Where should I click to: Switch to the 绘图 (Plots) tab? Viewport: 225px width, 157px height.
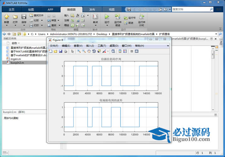(x=31, y=9)
